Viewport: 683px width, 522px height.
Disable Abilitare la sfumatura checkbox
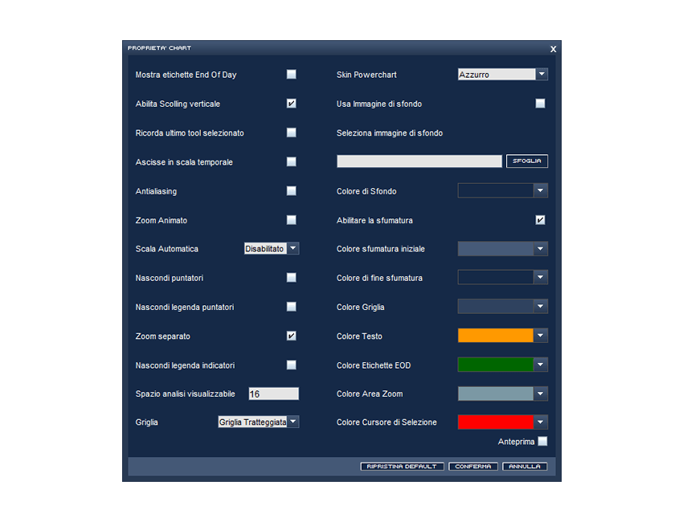tap(540, 220)
